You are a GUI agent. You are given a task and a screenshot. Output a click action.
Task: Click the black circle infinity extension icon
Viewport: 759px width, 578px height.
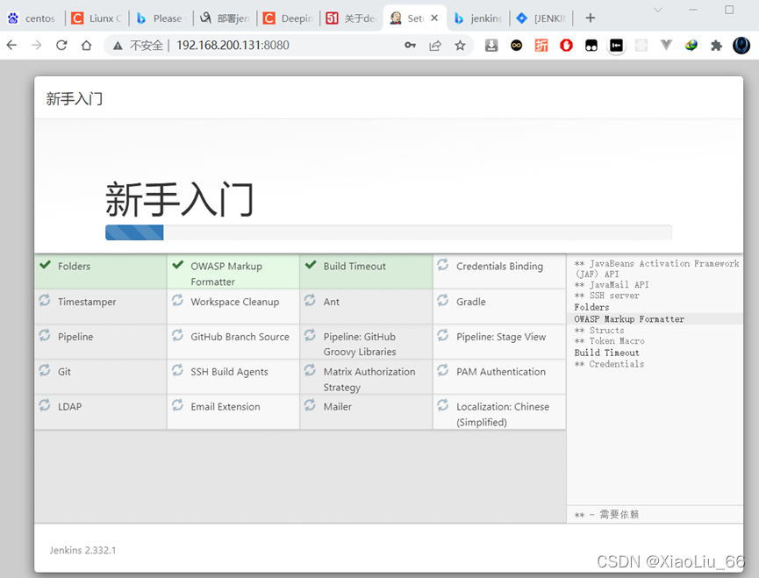517,46
